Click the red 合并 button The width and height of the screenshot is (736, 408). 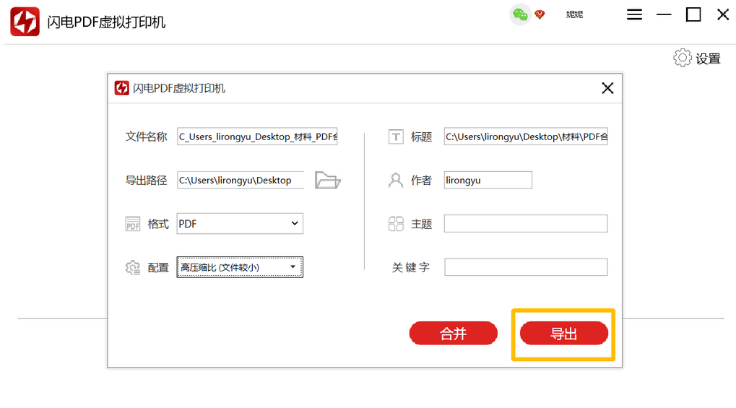pyautogui.click(x=454, y=334)
